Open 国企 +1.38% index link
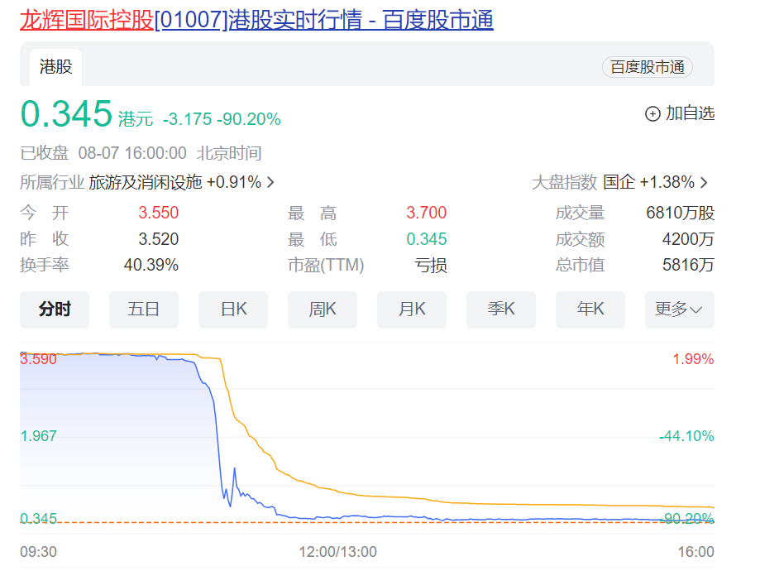The width and height of the screenshot is (760, 571). tap(648, 182)
